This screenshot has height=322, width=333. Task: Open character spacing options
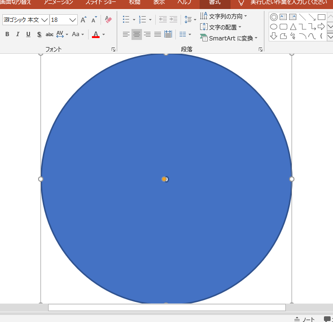(x=62, y=34)
